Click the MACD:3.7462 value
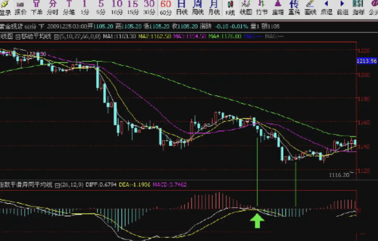This screenshot has height=241, width=378. click(170, 185)
